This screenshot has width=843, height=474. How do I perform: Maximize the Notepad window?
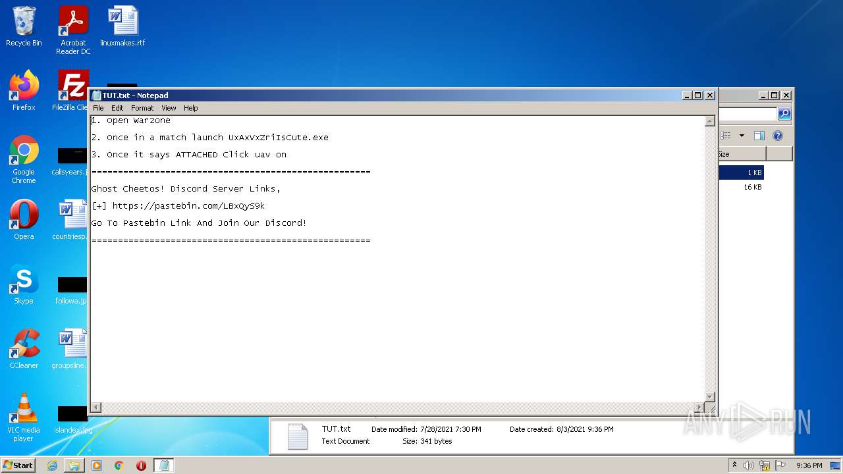pyautogui.click(x=698, y=95)
